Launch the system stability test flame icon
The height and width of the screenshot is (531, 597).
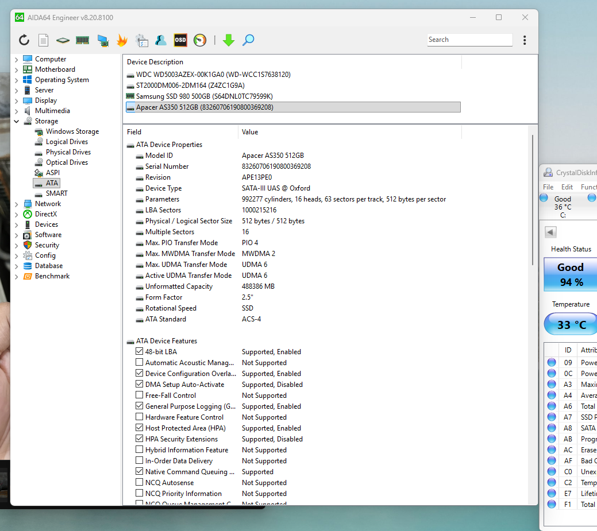coord(122,40)
